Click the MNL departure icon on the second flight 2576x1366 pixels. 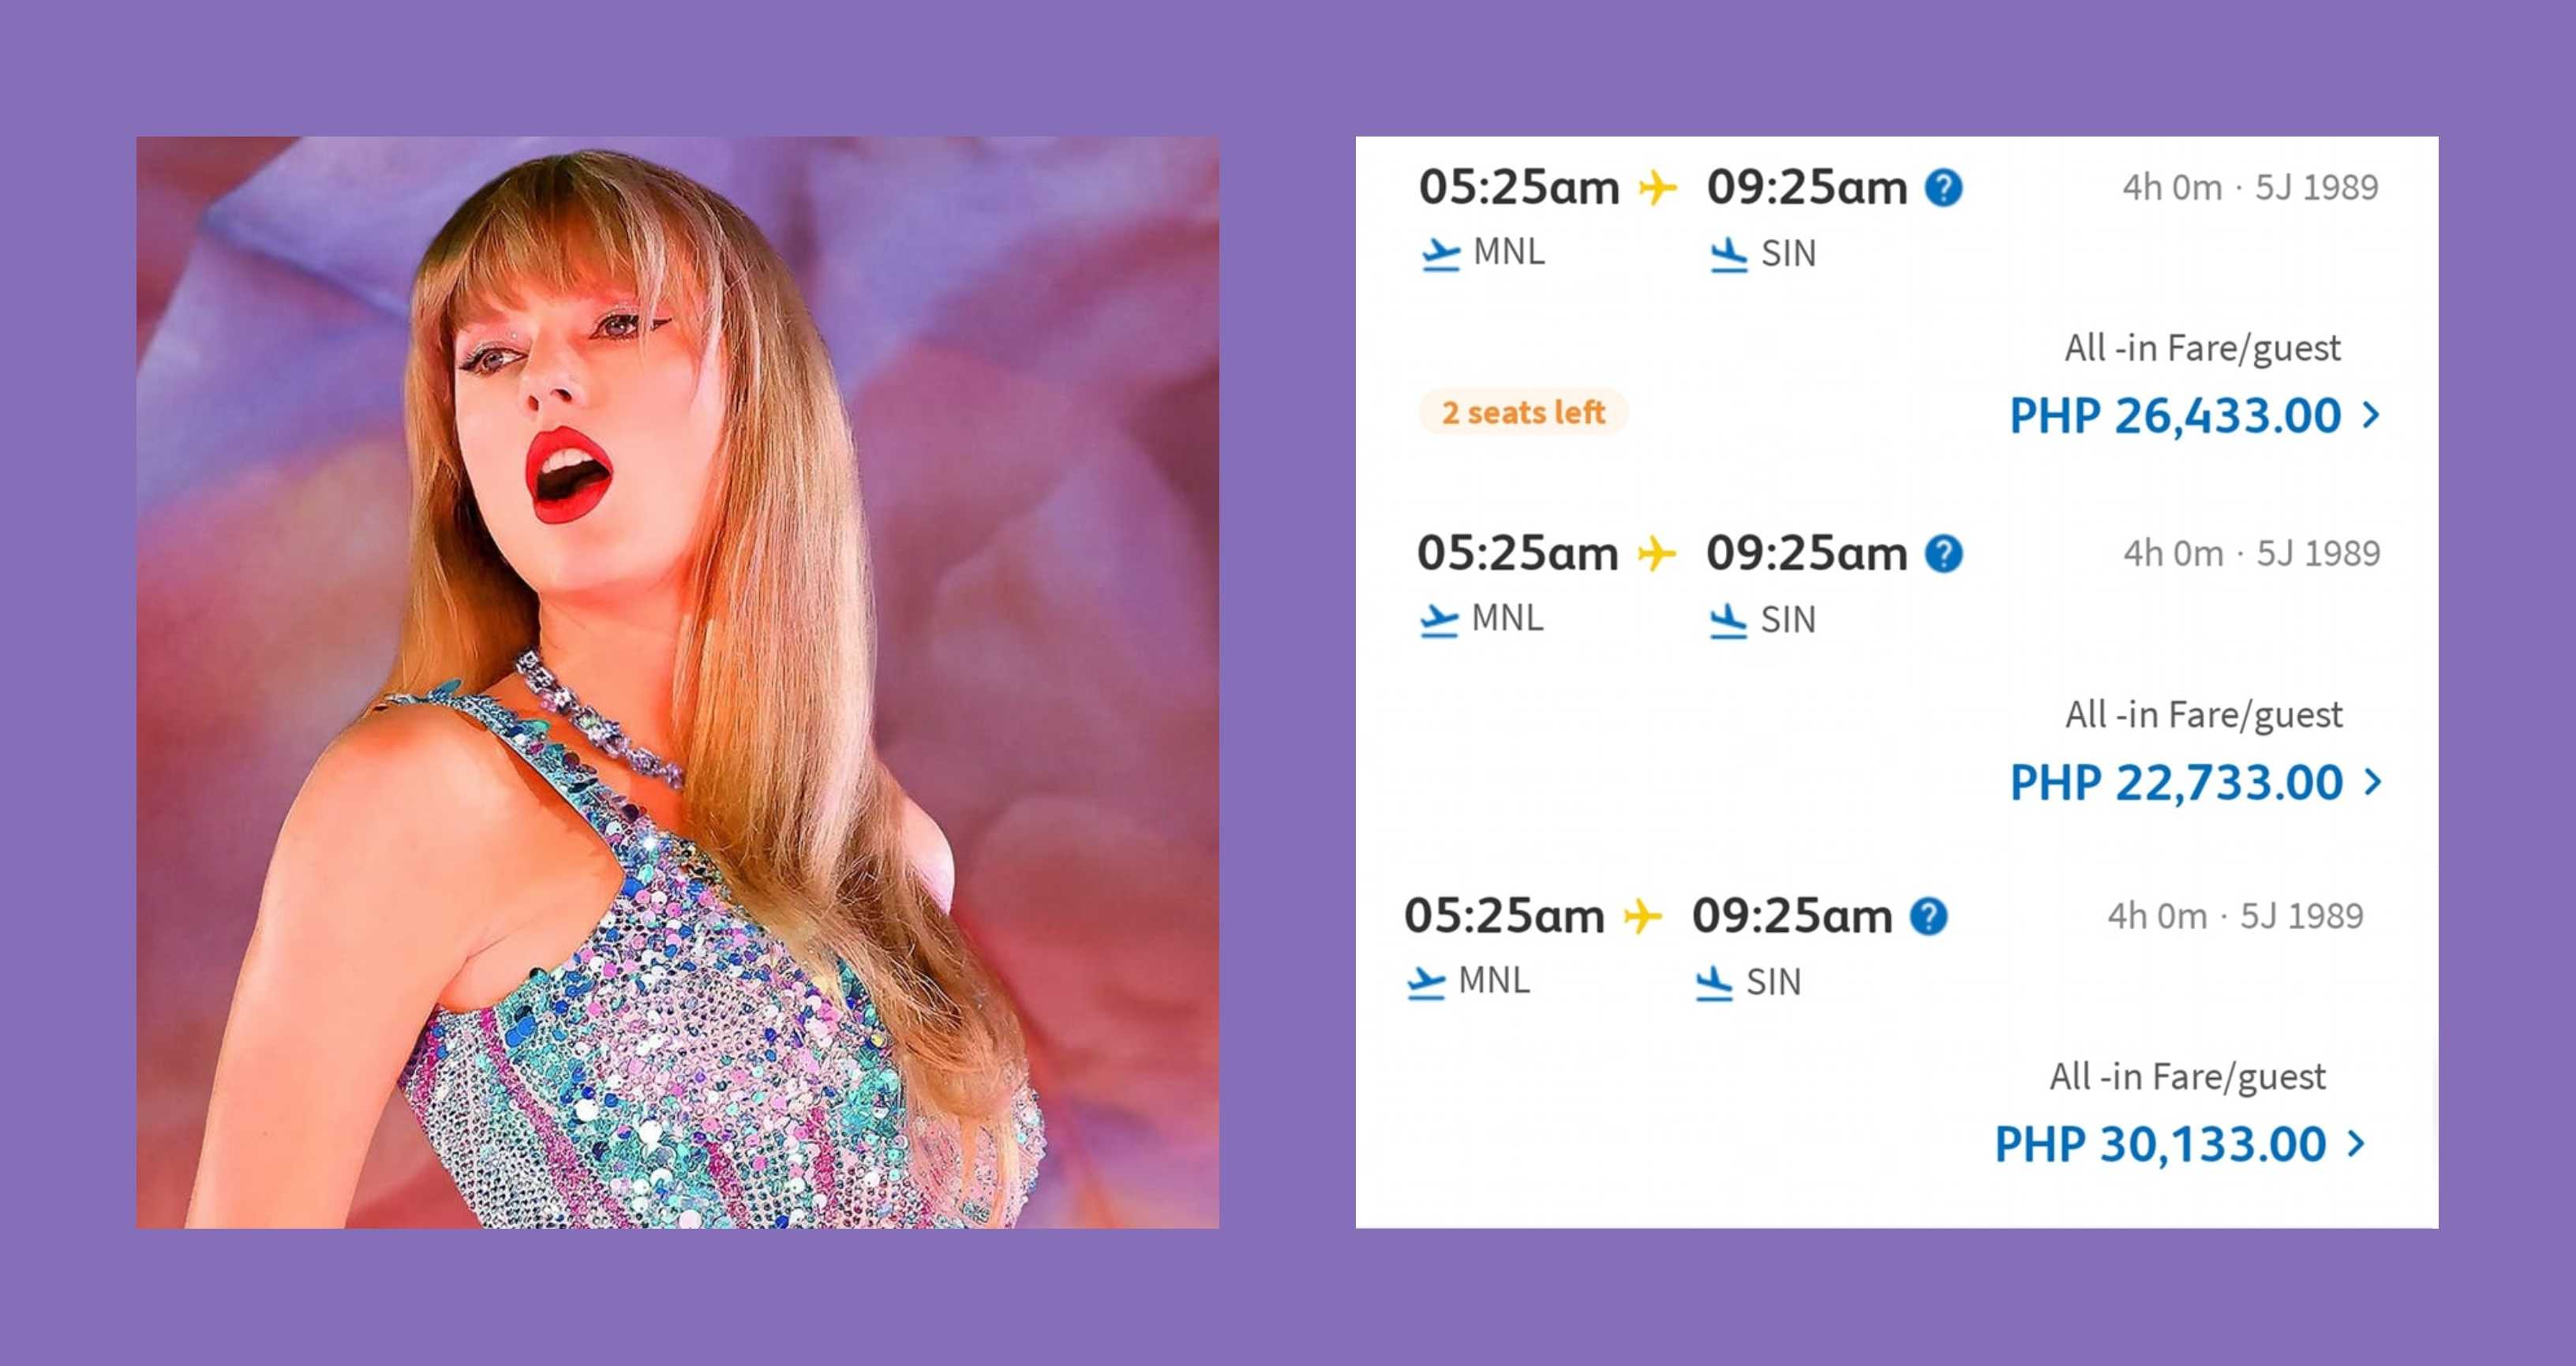[x=1439, y=621]
